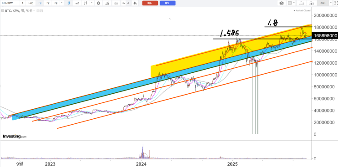The height and width of the screenshot is (167, 338).
Task: Click the 2023 time axis label
Action: [x=50, y=164]
